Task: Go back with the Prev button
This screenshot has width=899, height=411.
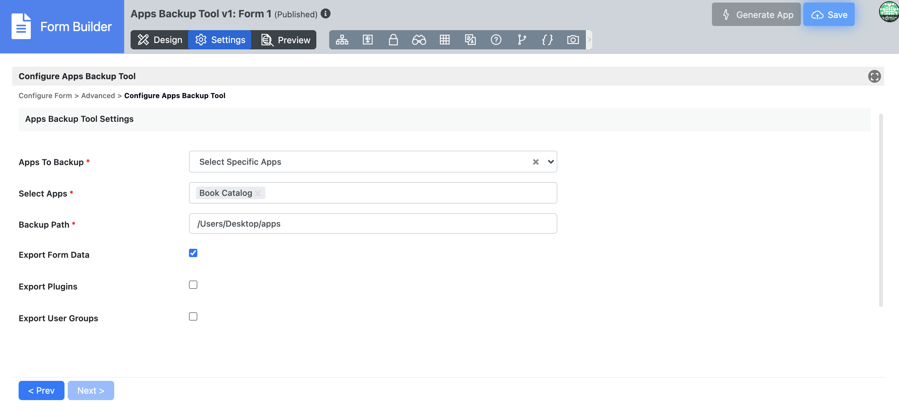Action: click(41, 390)
